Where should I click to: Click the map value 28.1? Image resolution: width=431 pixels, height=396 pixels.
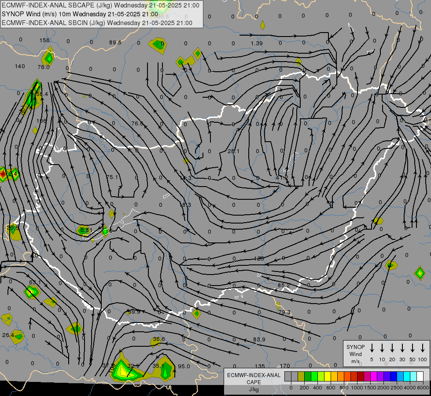233,151
